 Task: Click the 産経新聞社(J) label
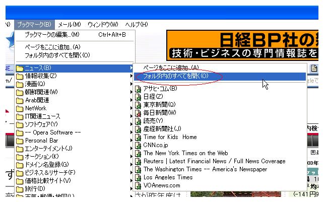coord(162,129)
